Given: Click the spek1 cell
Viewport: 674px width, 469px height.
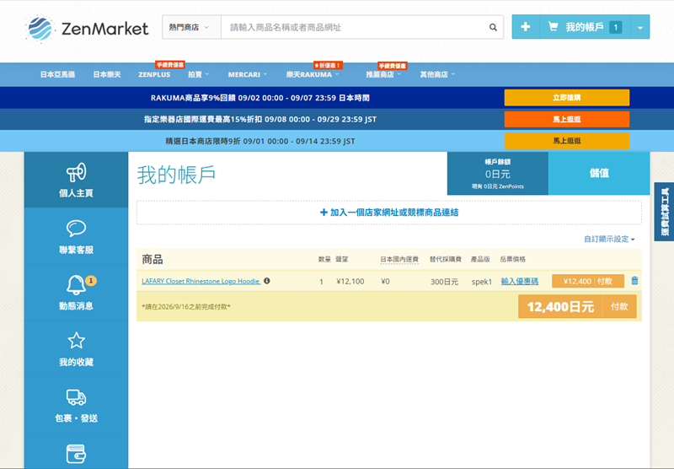Looking at the screenshot, I should click(x=481, y=282).
